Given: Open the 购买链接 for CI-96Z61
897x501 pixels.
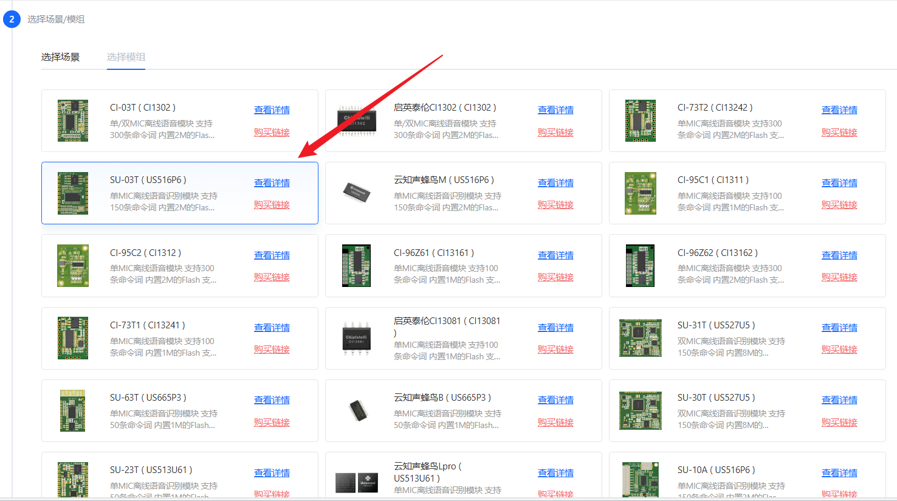Looking at the screenshot, I should point(555,277).
